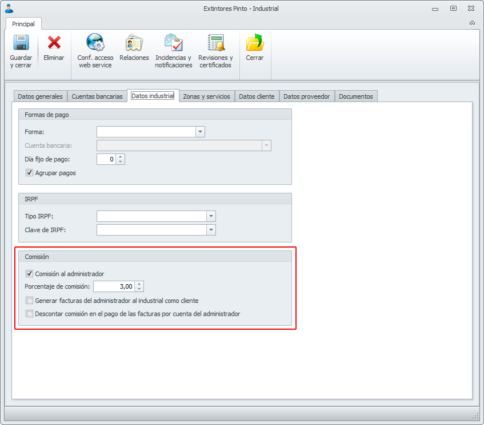Click the red Eliminar delete icon
This screenshot has height=425, width=484.
coord(54,43)
